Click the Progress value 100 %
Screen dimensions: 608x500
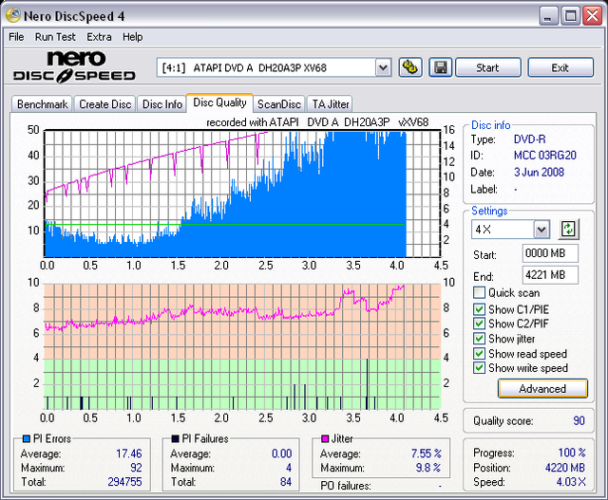tap(572, 453)
